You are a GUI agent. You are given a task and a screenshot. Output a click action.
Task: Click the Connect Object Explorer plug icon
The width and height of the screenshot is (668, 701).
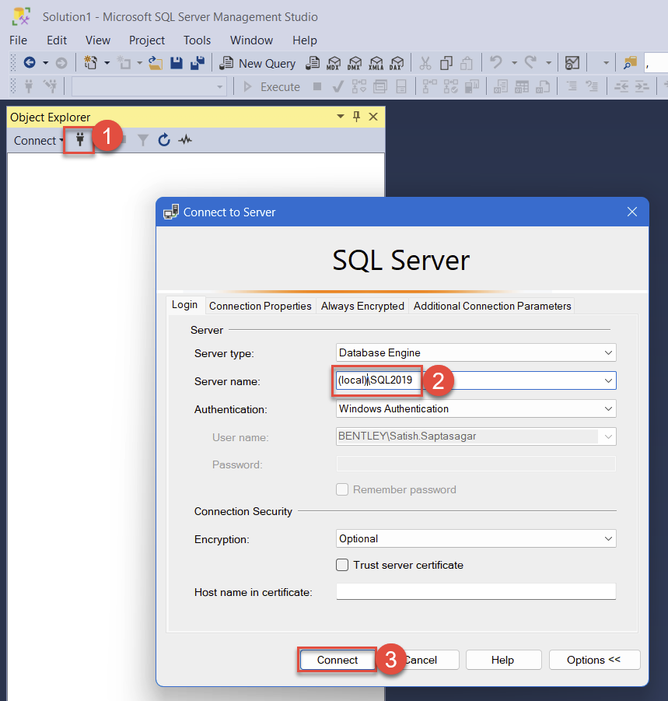tap(79, 140)
